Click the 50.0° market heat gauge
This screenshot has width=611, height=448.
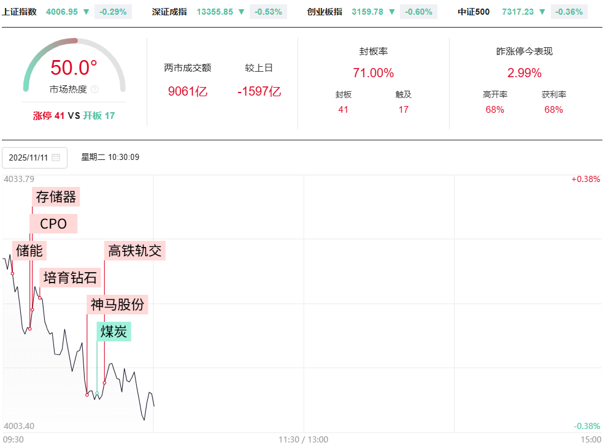pyautogui.click(x=74, y=66)
